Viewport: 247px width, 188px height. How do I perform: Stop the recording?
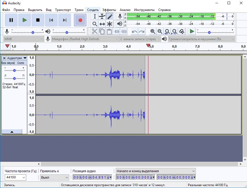(x=38, y=20)
